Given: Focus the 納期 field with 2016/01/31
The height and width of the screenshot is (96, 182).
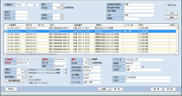Looking at the screenshot, I should 60,66.
